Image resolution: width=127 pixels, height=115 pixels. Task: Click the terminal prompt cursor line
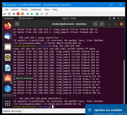(33, 107)
